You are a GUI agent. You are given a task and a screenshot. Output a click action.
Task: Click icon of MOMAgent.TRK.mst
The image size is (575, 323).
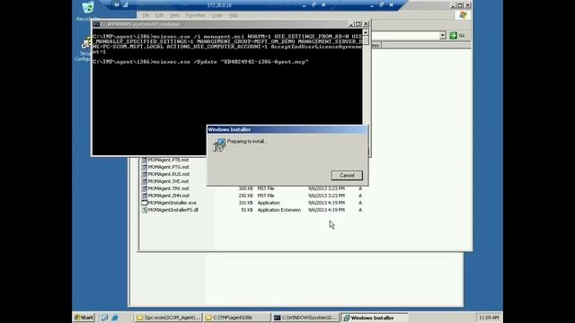[145, 188]
